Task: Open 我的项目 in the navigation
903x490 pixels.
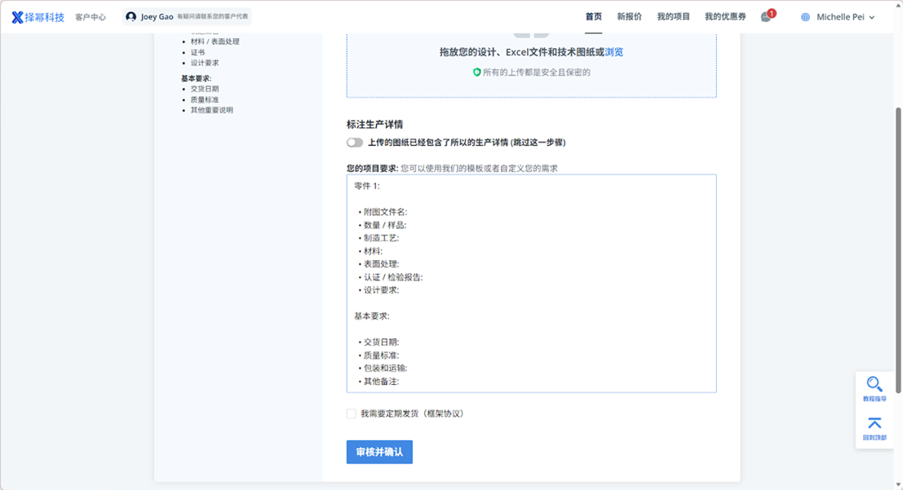Action: click(673, 17)
